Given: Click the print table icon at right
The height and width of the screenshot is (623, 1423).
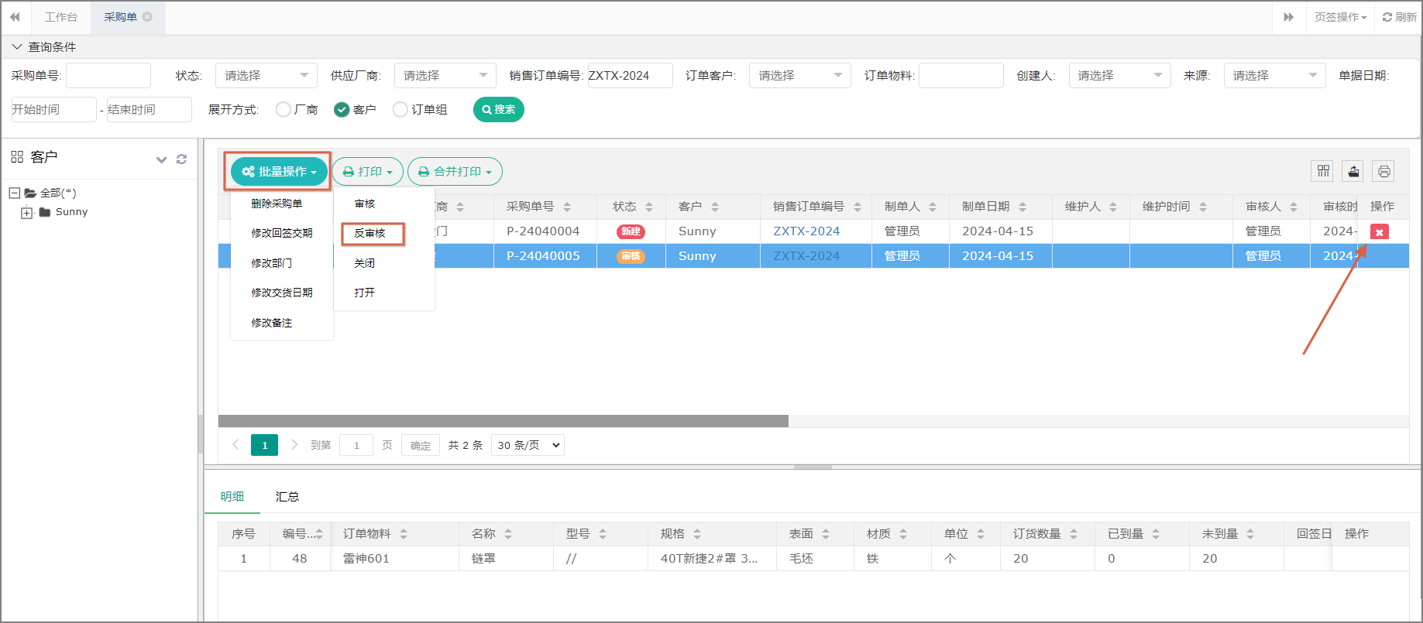Looking at the screenshot, I should [x=1383, y=171].
